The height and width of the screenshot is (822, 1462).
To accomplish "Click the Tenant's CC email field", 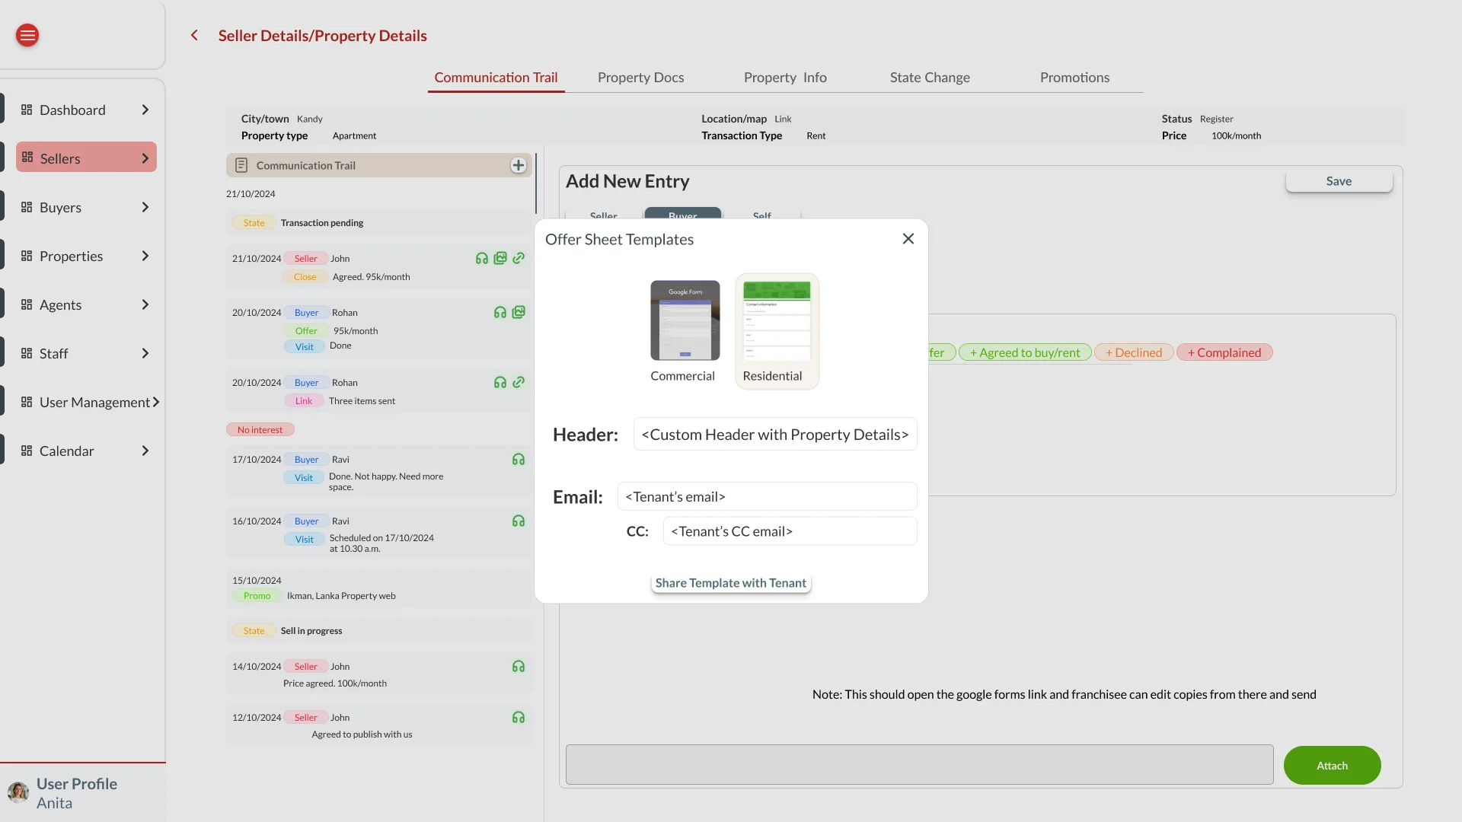I will pyautogui.click(x=790, y=531).
